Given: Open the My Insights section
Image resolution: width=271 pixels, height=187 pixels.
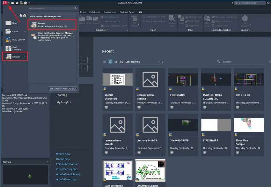Looking at the screenshot, I should (63, 102).
